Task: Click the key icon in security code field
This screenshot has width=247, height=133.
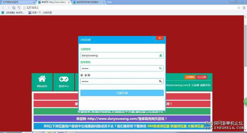Action: tap(160, 81)
